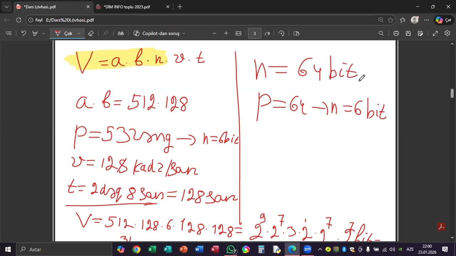The image size is (456, 256).
Task: Open Excel from the taskbar
Action: tap(152, 249)
